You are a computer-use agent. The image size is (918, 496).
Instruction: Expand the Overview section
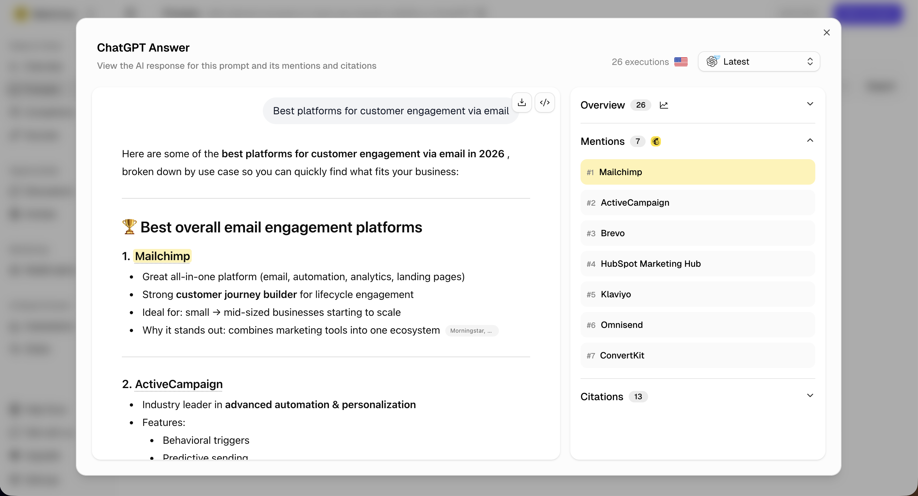[810, 104]
